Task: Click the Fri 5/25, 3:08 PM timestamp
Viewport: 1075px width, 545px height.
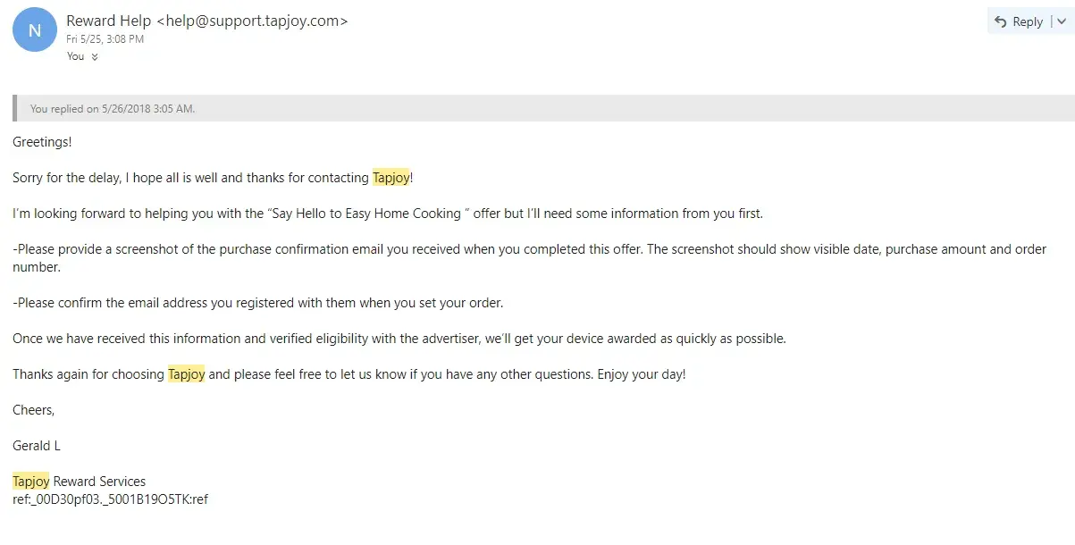Action: [105, 39]
